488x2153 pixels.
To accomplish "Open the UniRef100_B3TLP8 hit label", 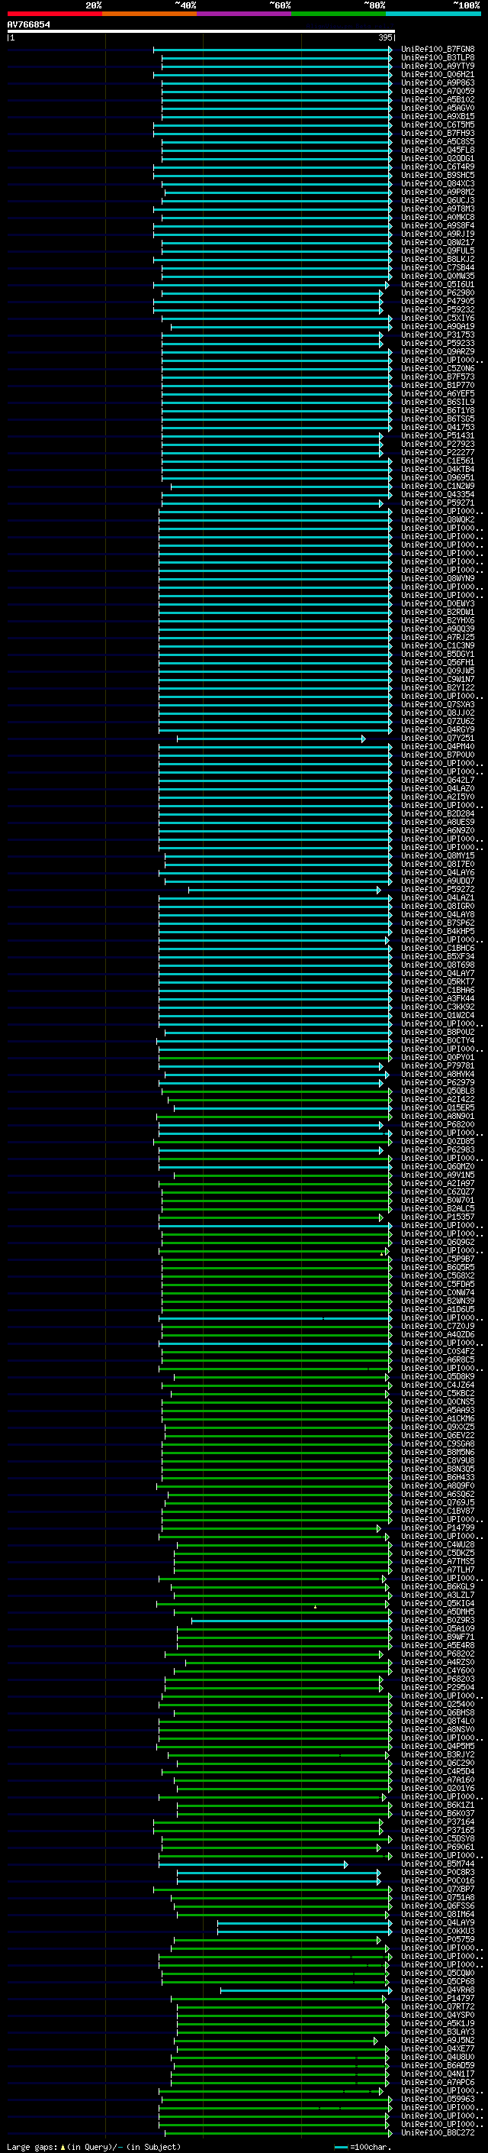I will 438,58.
